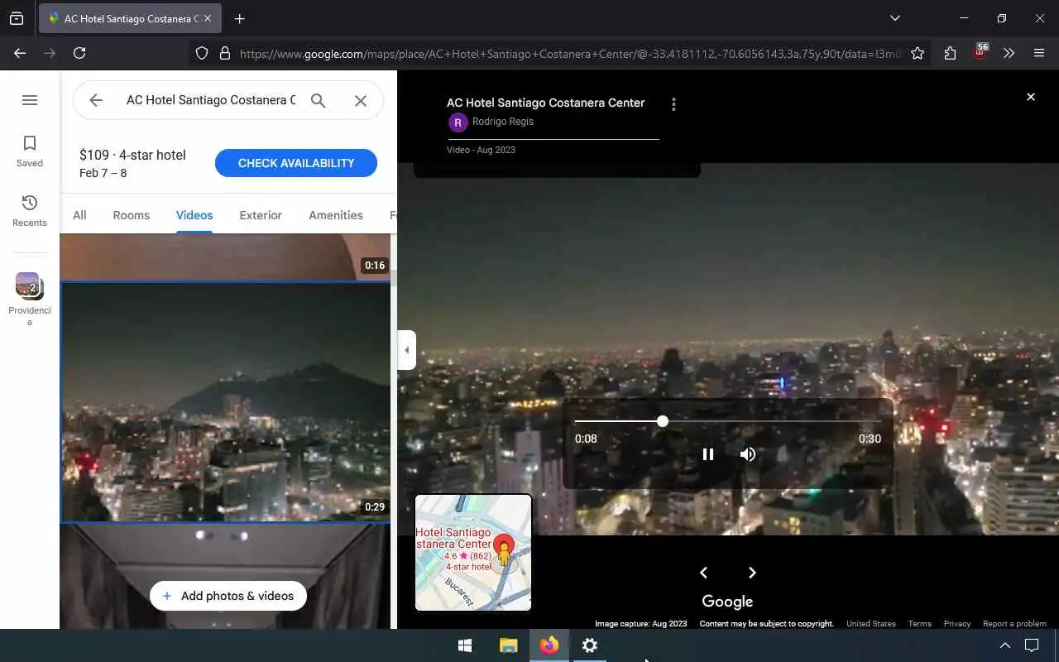Open the Google Maps hamburger menu
Image resolution: width=1059 pixels, height=662 pixels.
(x=30, y=100)
